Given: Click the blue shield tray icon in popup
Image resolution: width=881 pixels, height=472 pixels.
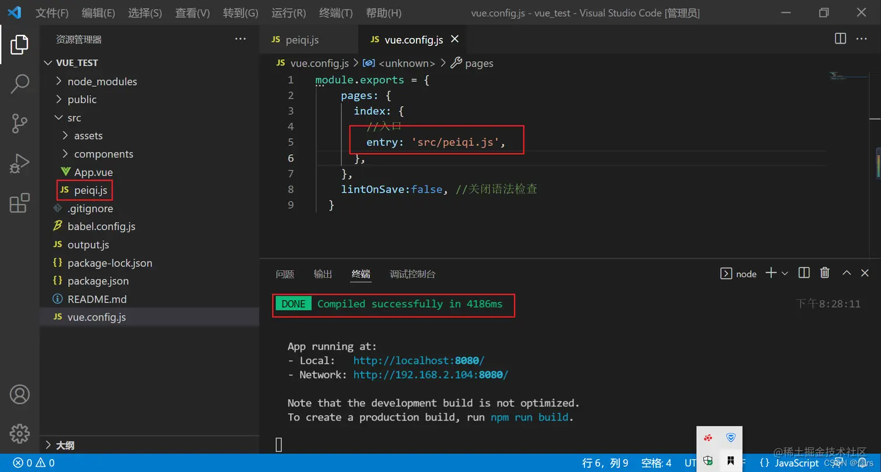Looking at the screenshot, I should (731, 438).
